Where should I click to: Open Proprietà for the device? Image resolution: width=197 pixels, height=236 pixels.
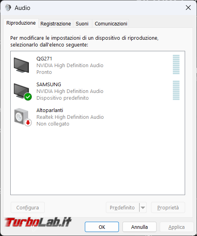click(168, 207)
